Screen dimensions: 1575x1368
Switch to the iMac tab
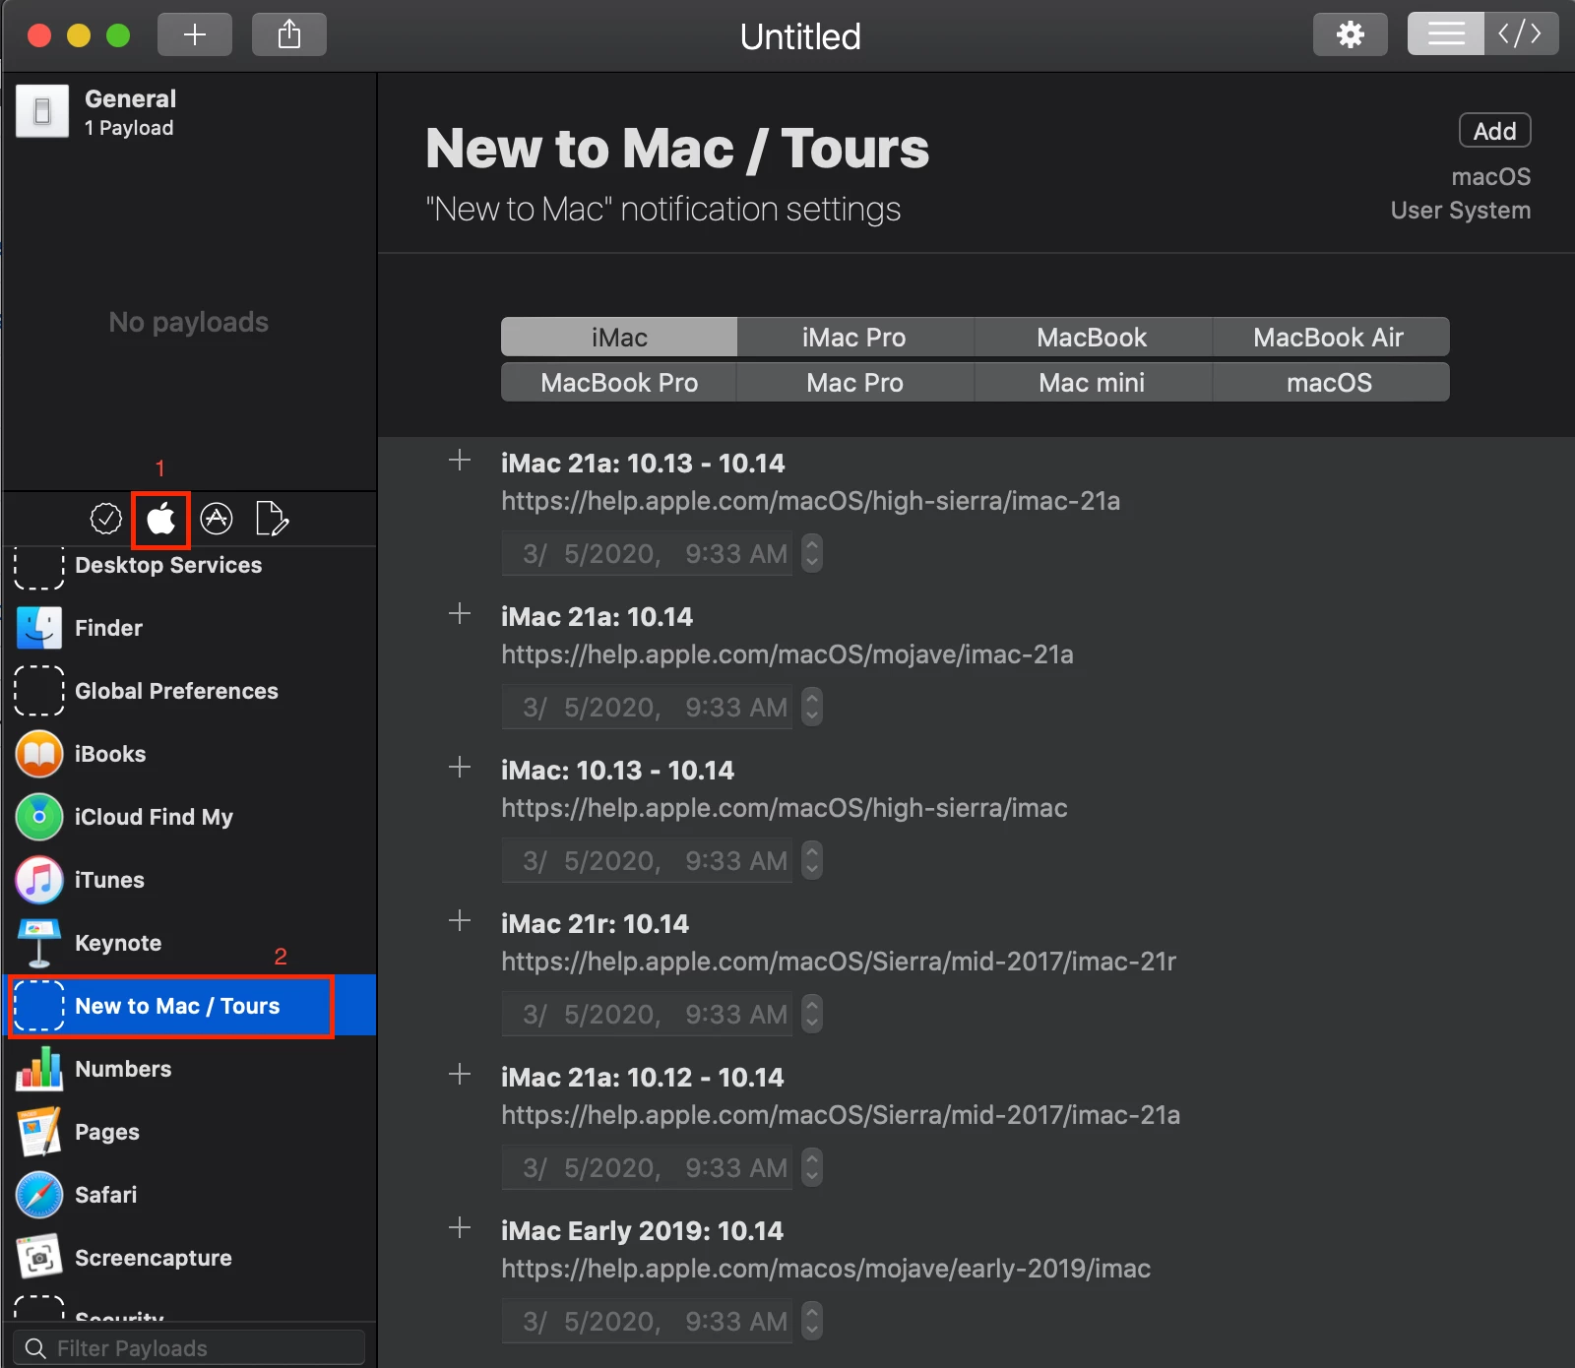click(x=619, y=337)
